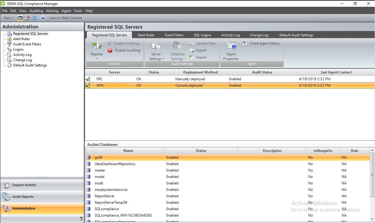Click Check Agent Status icon
Viewport: 375px width, 223px height.
(245, 43)
